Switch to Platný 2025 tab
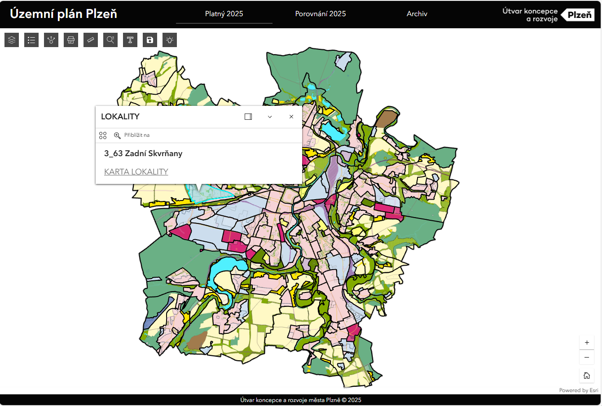 tap(224, 14)
